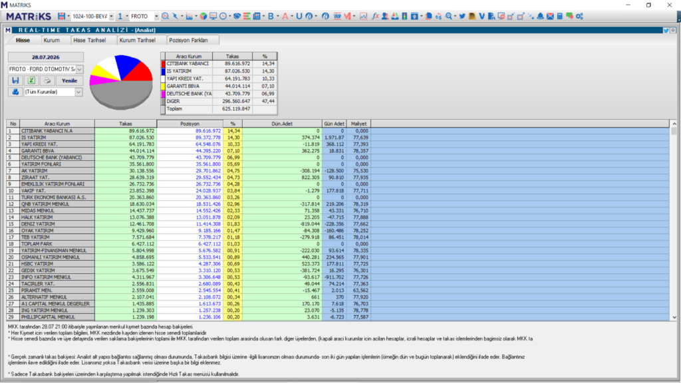Screen dimensions: 681x383
Task: Expand the FROTO - FORD OTOMOTIV stock selector
Action: (x=80, y=69)
